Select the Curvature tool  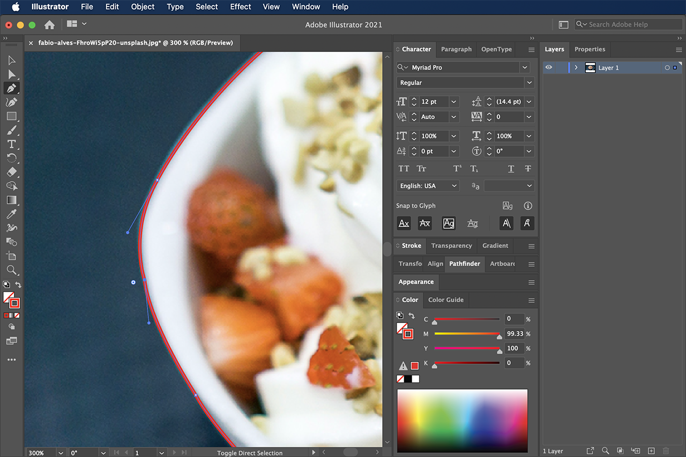click(x=12, y=102)
